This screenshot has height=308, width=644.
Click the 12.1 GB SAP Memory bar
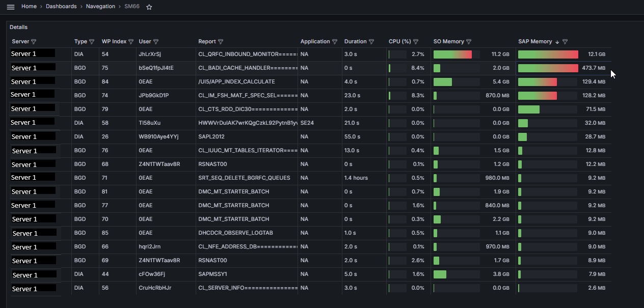pyautogui.click(x=548, y=54)
